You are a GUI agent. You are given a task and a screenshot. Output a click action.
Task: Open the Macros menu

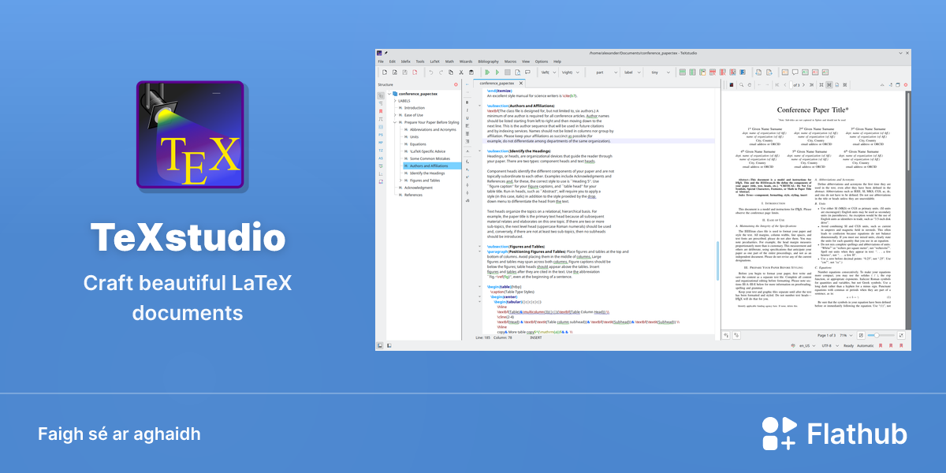511,61
